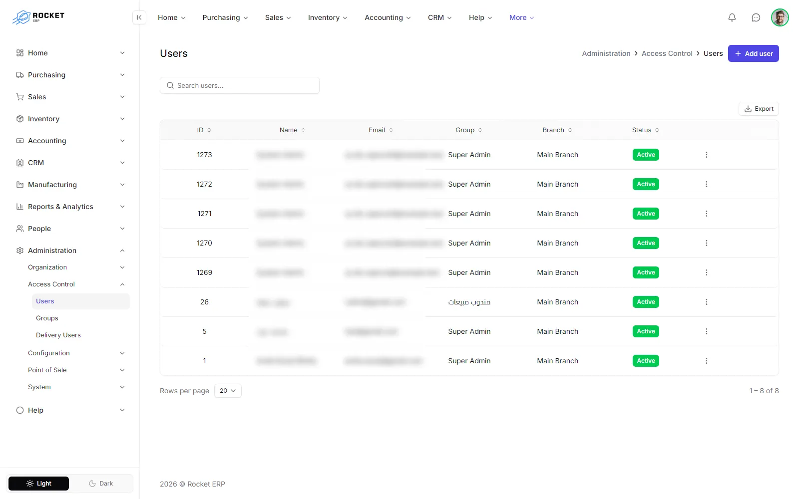799x499 pixels.
Task: Click the Active badge for user 1273
Action: pyautogui.click(x=646, y=155)
